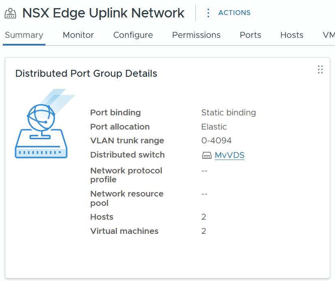Open the MvVDS distributed switch link
This screenshot has width=335, height=281.
(229, 155)
